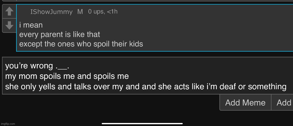Click the M gender badge
Viewport: 293px width, 126px height.
click(80, 12)
